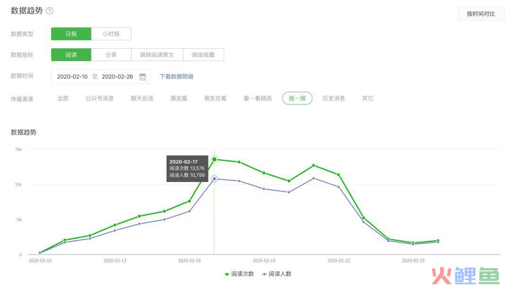Select the 其它 channel filter
This screenshot has height=287, width=511.
click(x=368, y=98)
